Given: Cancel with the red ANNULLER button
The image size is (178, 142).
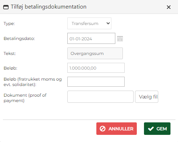Looking at the screenshot, I should (116, 129).
